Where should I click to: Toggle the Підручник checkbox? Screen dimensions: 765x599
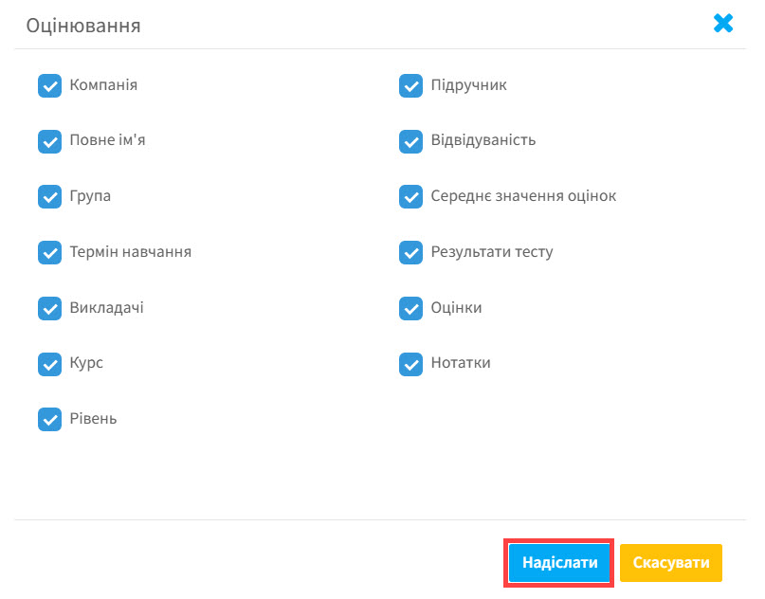click(410, 86)
